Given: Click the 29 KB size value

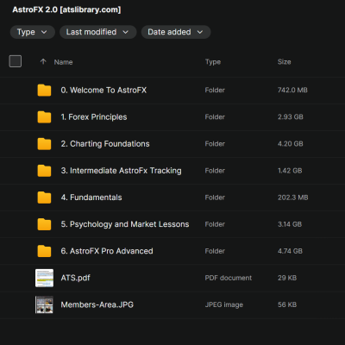Looking at the screenshot, I should pos(287,278).
